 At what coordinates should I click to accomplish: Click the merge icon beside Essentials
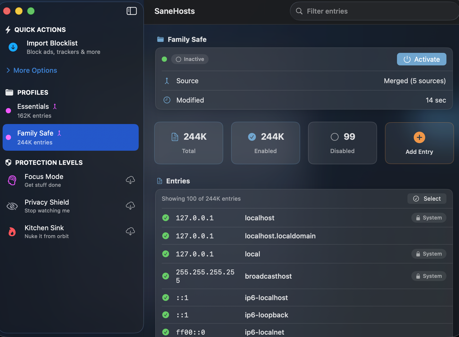(x=55, y=106)
